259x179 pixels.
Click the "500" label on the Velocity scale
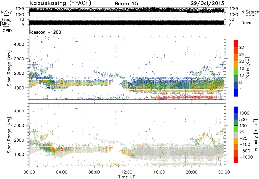point(243,119)
